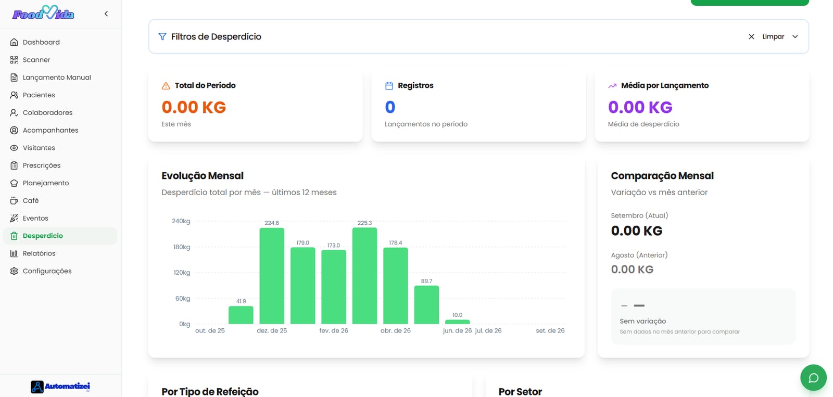This screenshot has width=833, height=397.
Task: Click the Configurações gear icon
Action: [14, 271]
